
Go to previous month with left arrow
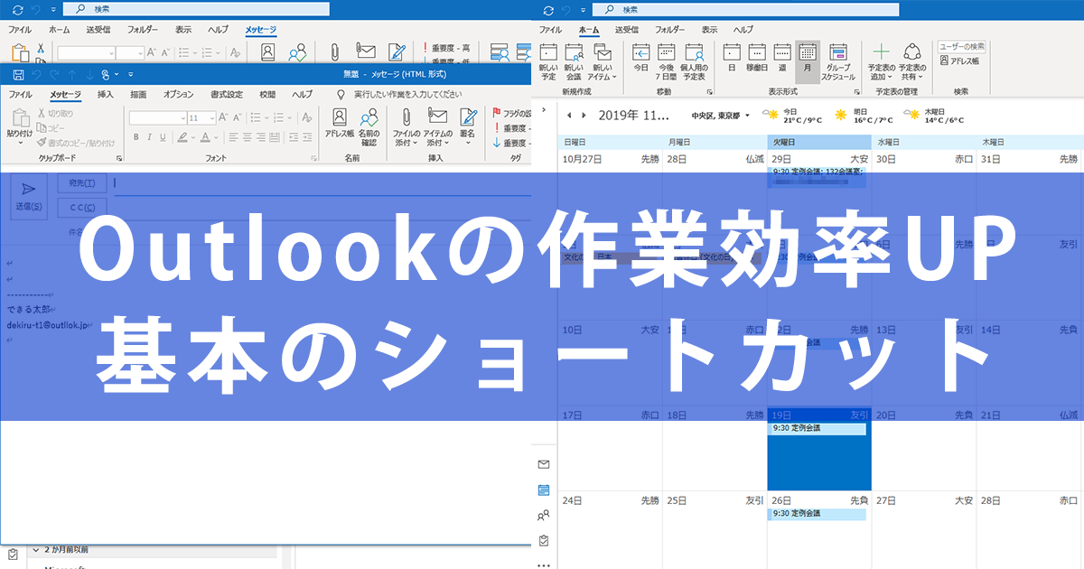[x=568, y=116]
